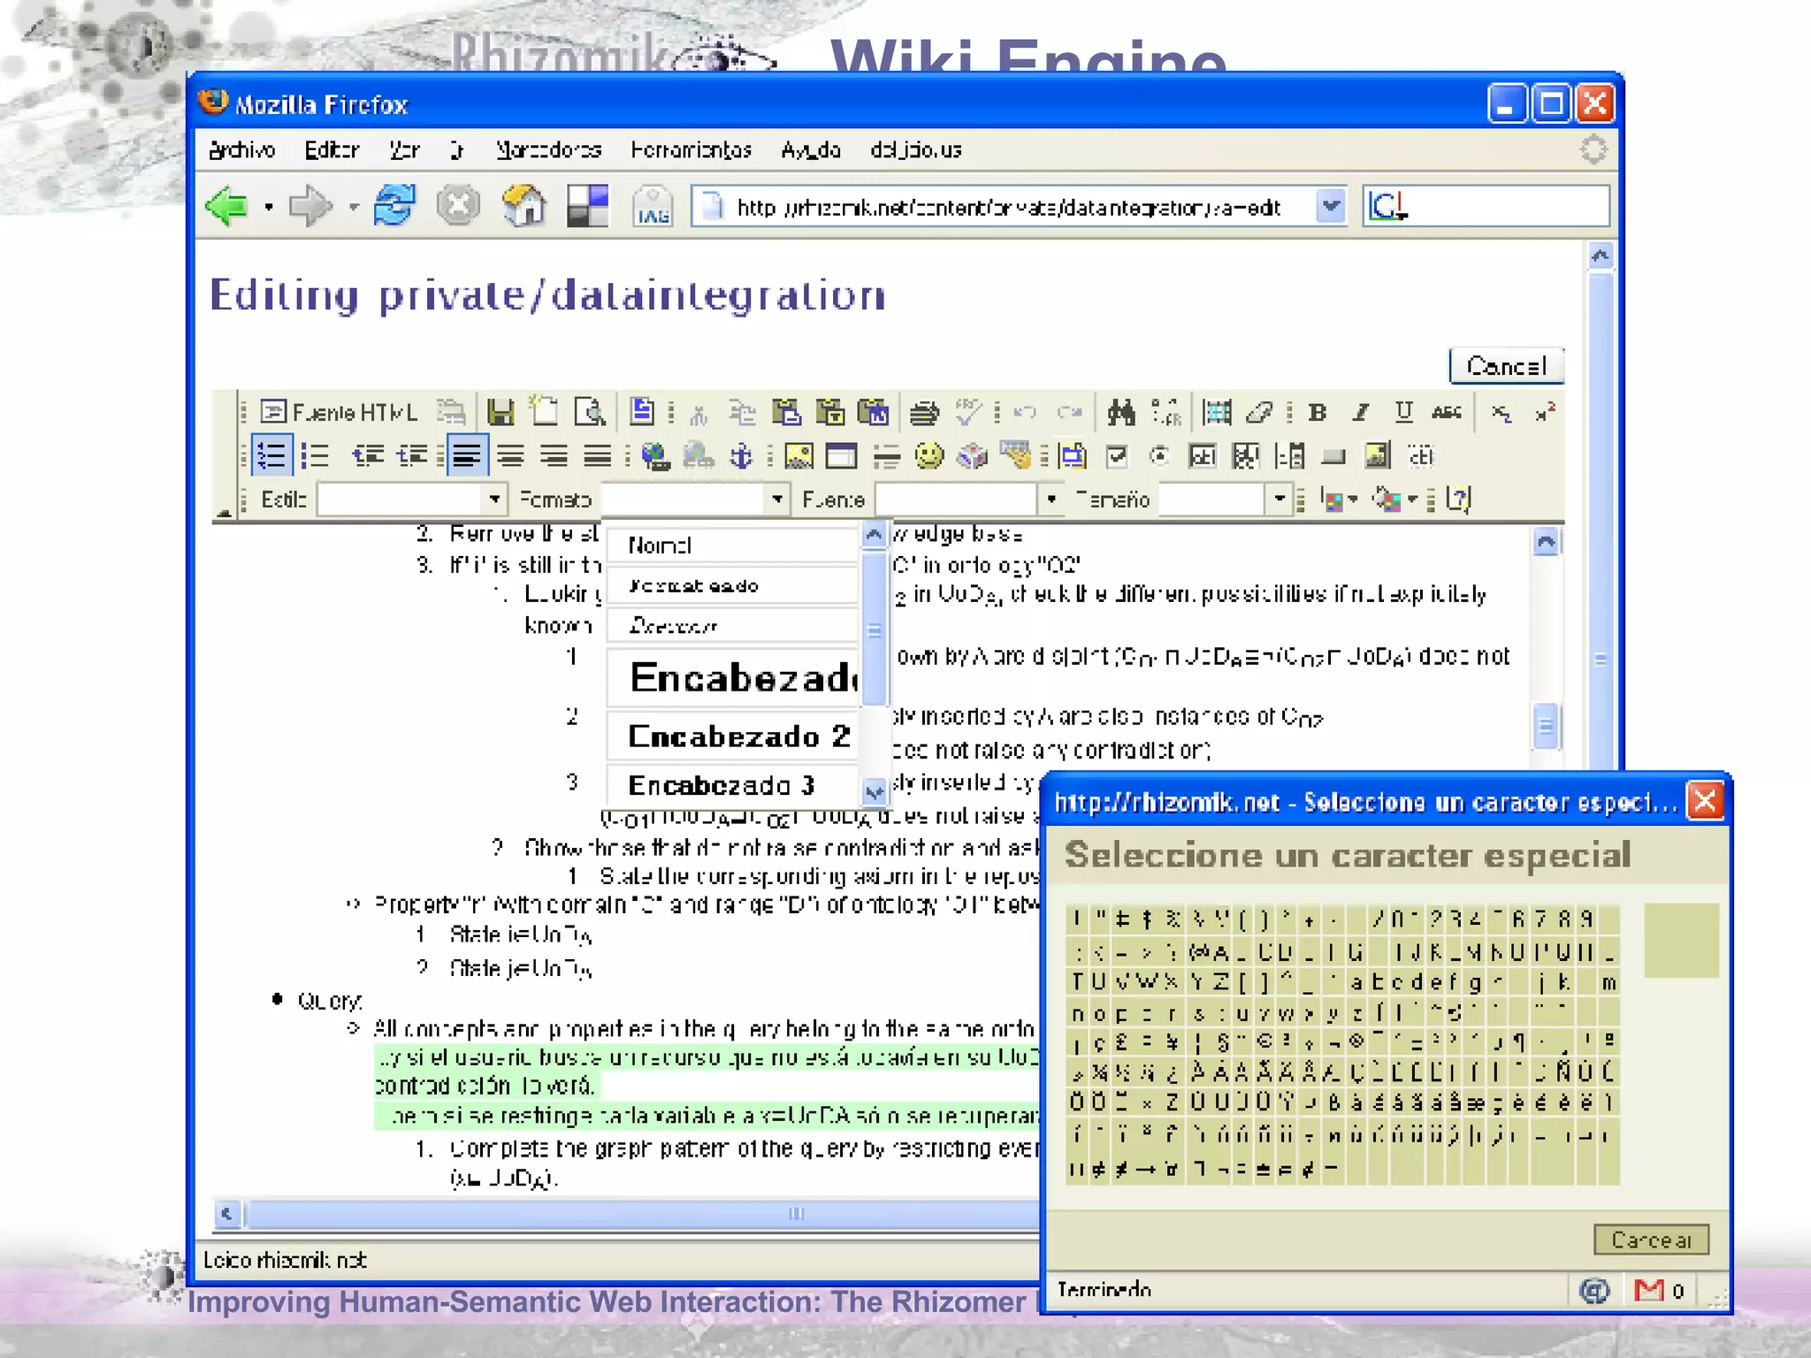Click the Insert Horizontal Rule icon

[x=886, y=456]
